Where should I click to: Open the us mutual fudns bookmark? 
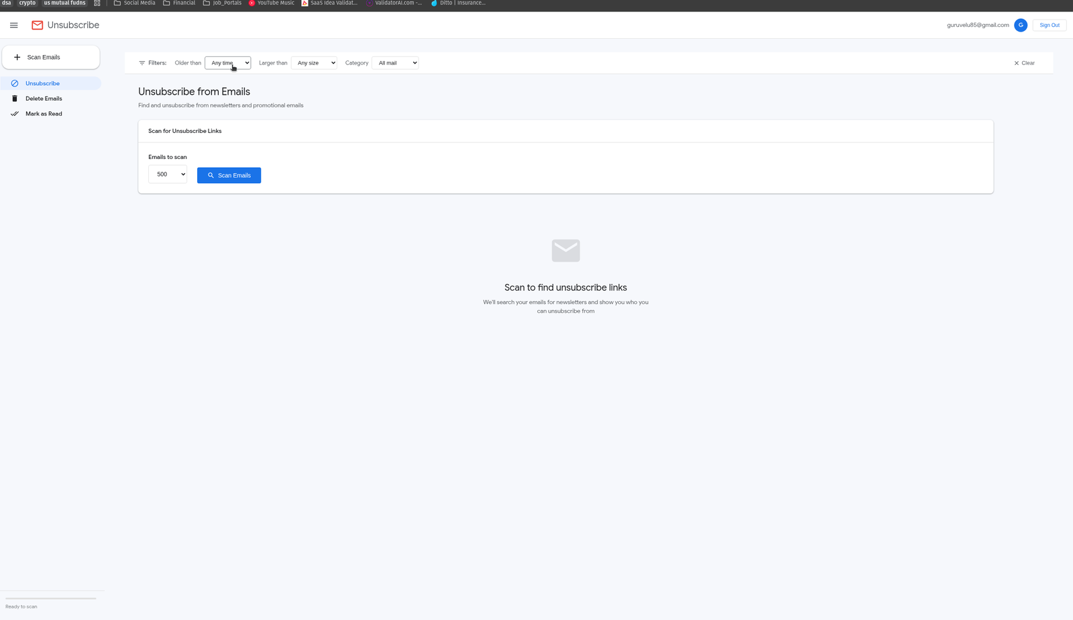click(x=65, y=3)
